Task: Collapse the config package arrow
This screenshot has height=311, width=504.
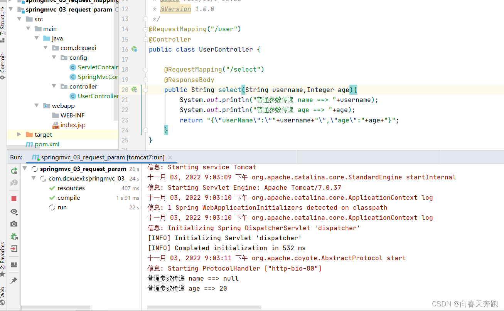Action: tap(54, 57)
